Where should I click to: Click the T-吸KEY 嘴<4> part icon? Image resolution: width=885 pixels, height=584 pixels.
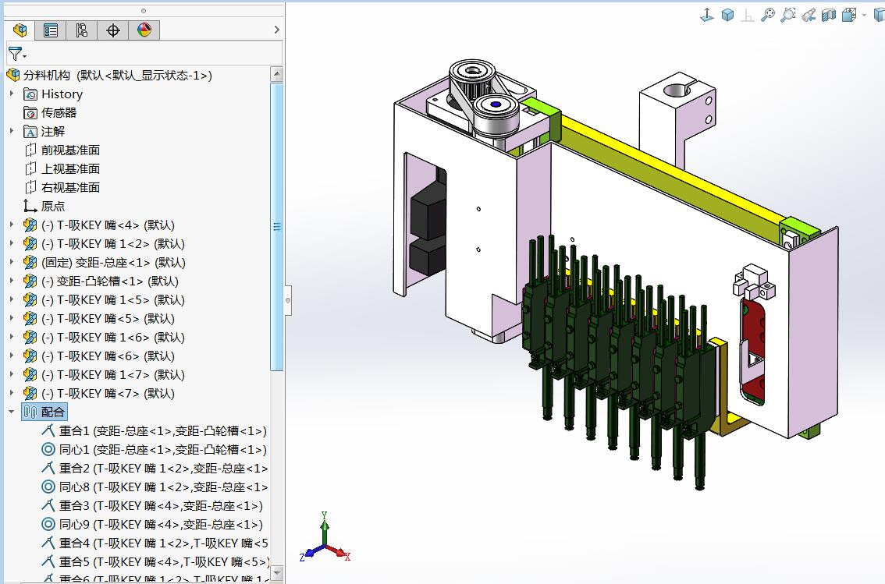pos(30,225)
